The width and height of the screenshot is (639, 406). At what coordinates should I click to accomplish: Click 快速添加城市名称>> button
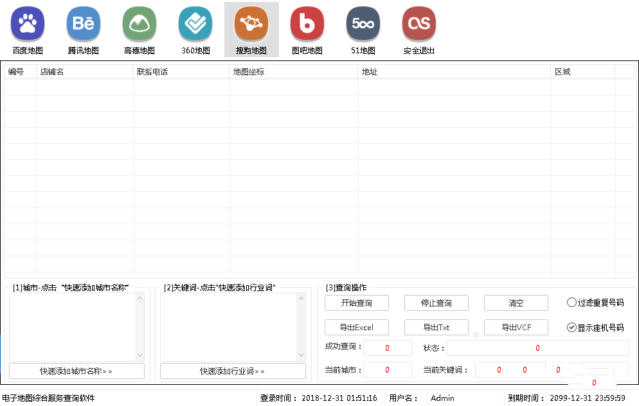(x=76, y=371)
